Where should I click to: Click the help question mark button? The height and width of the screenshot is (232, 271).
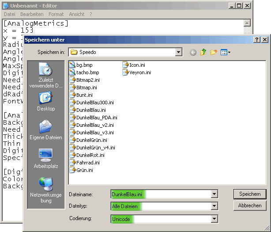(257, 39)
